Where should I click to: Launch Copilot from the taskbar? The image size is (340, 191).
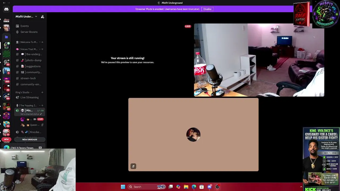tap(178, 187)
